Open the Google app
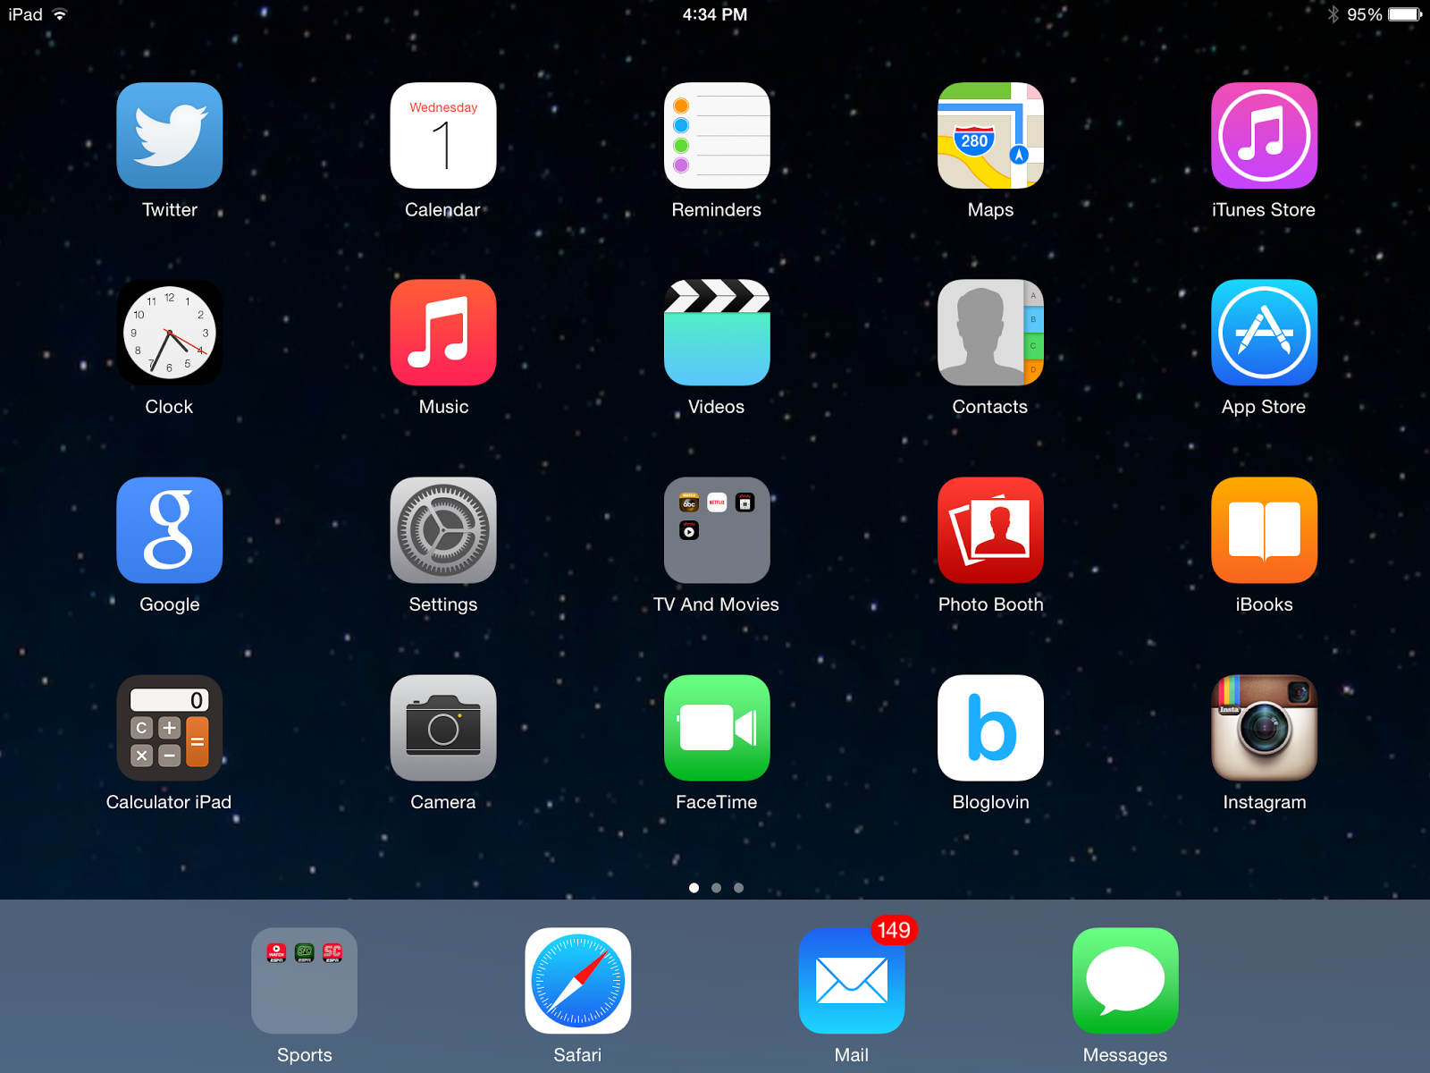1430x1073 pixels. point(170,530)
